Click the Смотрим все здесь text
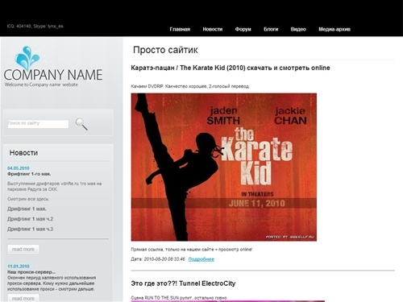The image size is (403, 302). point(28,199)
